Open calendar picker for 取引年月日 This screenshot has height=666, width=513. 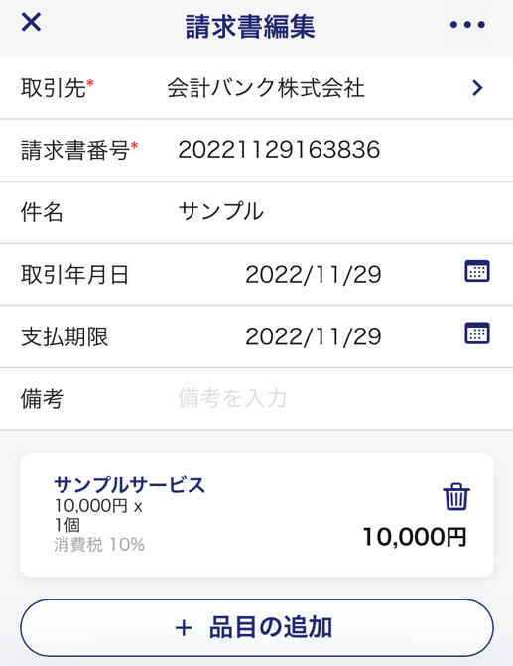tap(477, 271)
